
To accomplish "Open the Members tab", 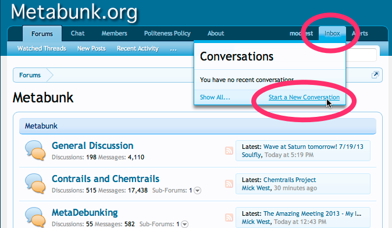I will tap(114, 33).
